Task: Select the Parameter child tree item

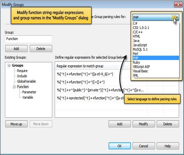Action: pos(29,92)
